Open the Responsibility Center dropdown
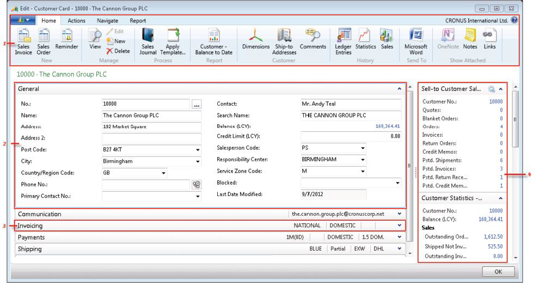This screenshot has width=533, height=286. [x=363, y=160]
